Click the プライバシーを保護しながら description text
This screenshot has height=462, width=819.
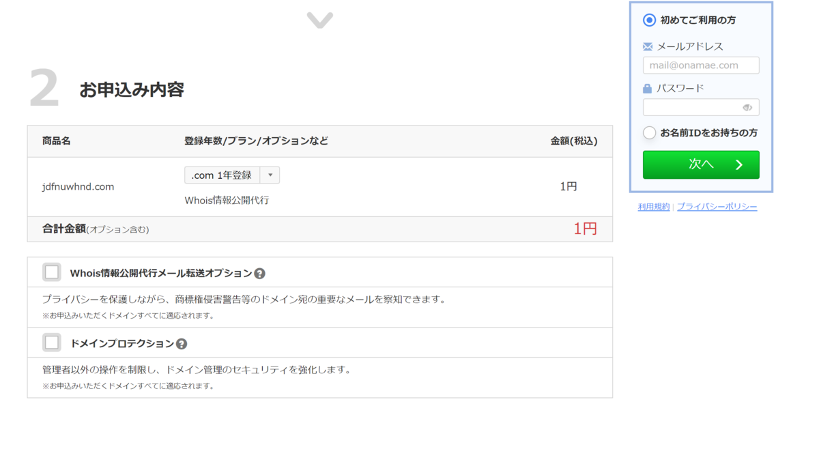pos(244,300)
